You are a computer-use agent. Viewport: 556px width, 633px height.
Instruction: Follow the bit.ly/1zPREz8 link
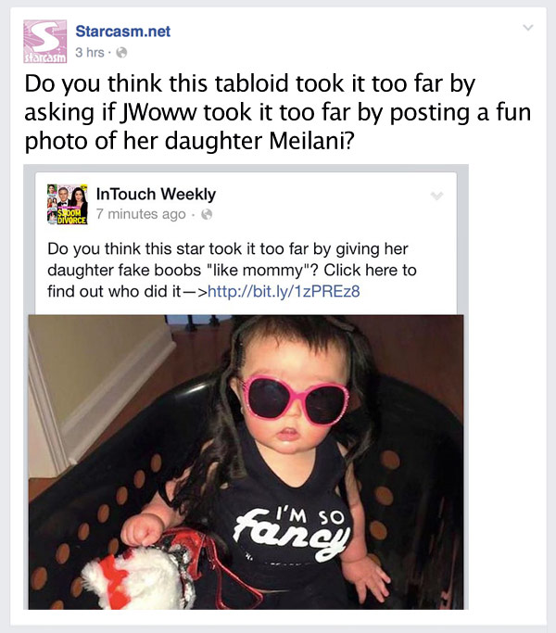(284, 291)
